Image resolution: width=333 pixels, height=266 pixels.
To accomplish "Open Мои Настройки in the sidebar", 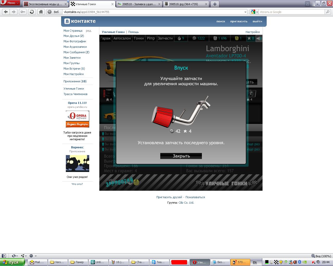I will coord(74,74).
